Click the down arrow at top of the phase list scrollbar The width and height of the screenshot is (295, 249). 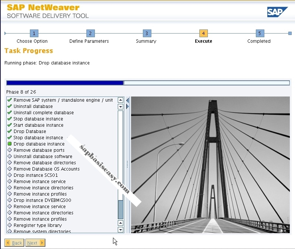pos(120,106)
